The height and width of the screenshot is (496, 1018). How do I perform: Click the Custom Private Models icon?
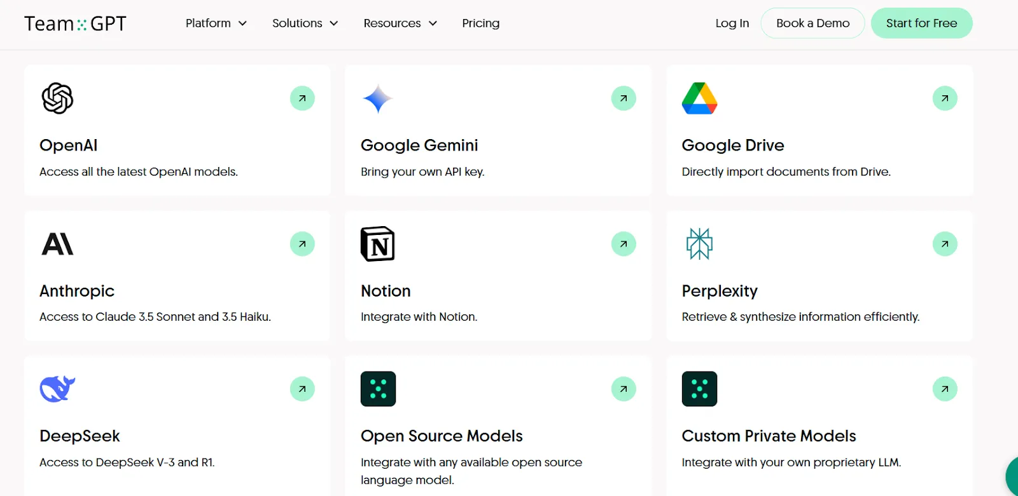(699, 389)
